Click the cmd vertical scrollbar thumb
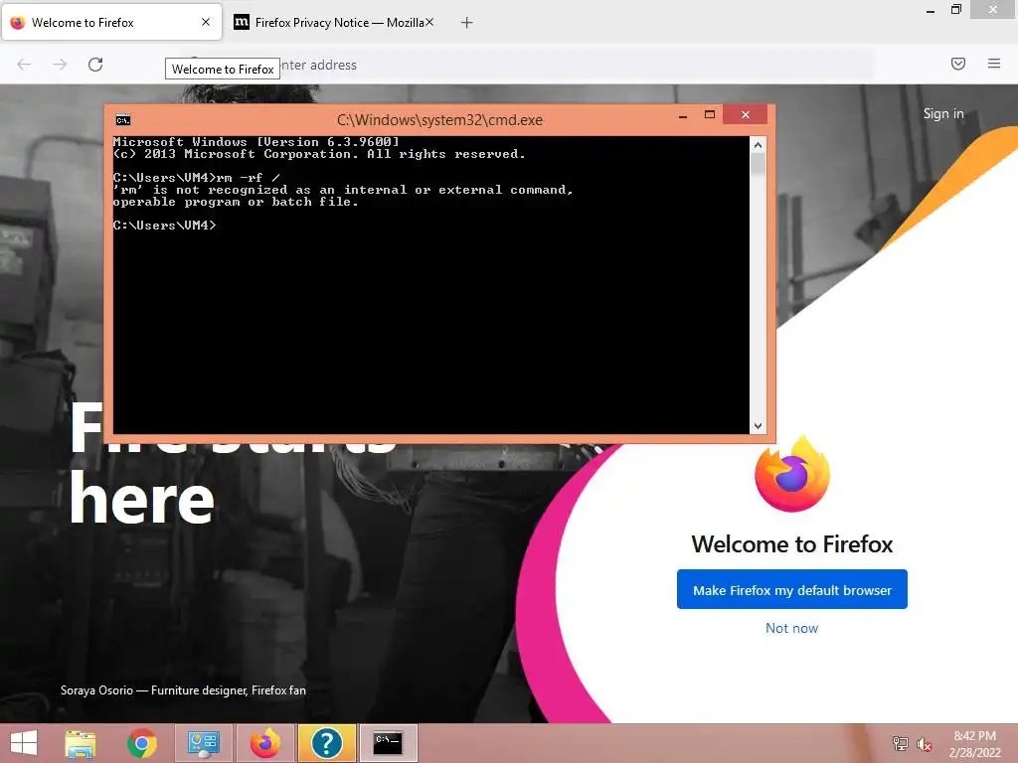 (x=757, y=164)
